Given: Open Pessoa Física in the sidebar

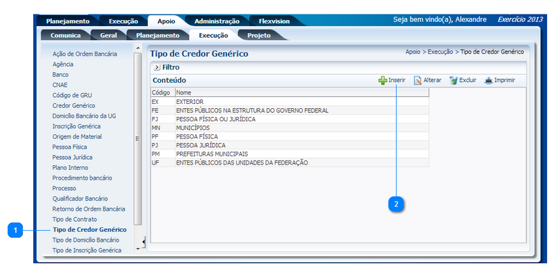Looking at the screenshot, I should pos(70,147).
